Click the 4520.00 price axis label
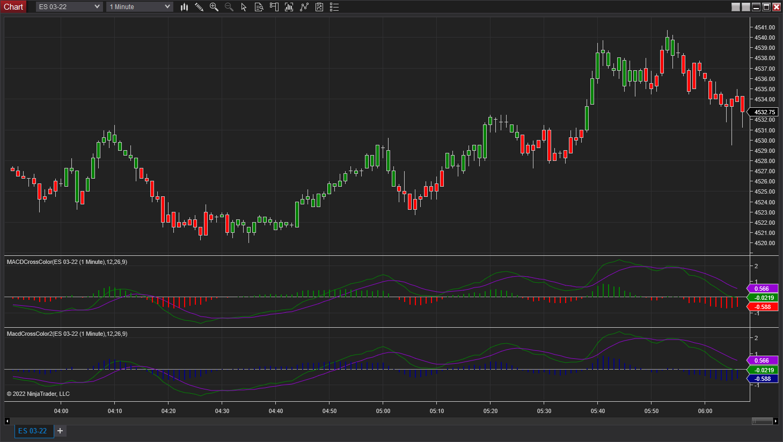The width and height of the screenshot is (783, 442). click(x=765, y=244)
